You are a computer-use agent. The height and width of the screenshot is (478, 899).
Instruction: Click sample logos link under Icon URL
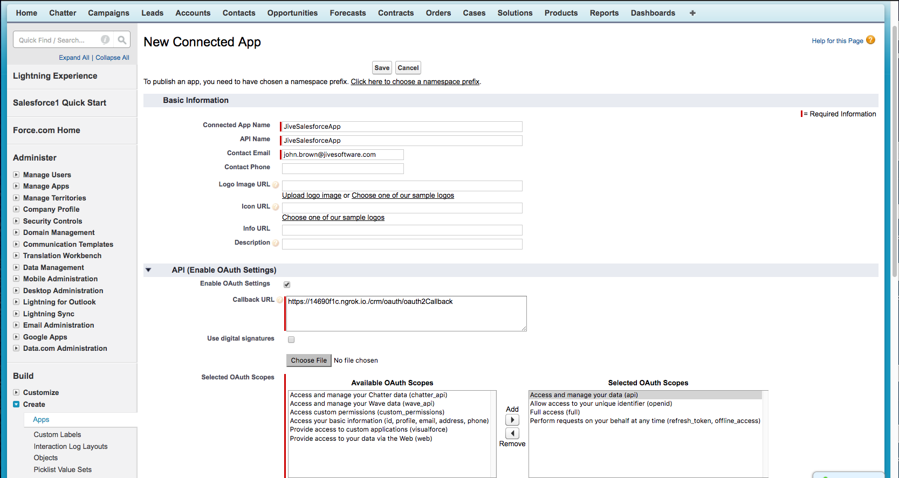click(333, 218)
